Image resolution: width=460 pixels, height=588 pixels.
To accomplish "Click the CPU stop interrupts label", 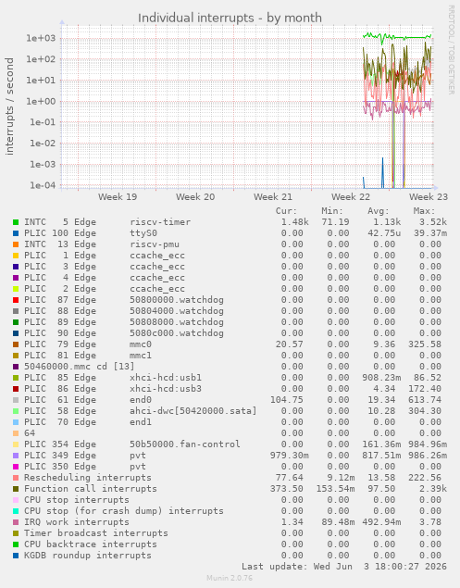I will pyautogui.click(x=77, y=500).
